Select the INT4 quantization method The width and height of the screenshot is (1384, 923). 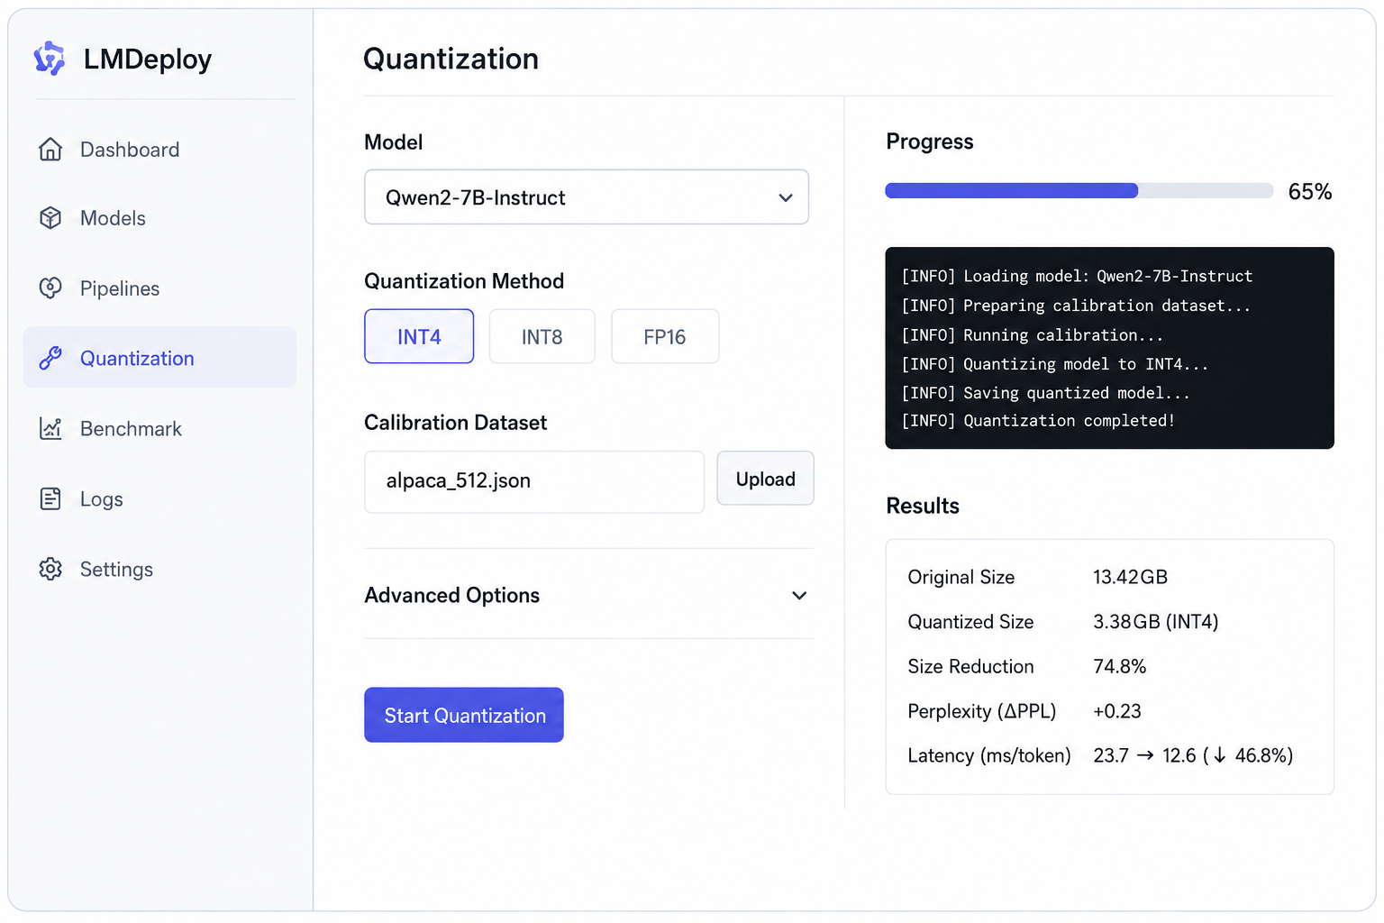tap(419, 336)
